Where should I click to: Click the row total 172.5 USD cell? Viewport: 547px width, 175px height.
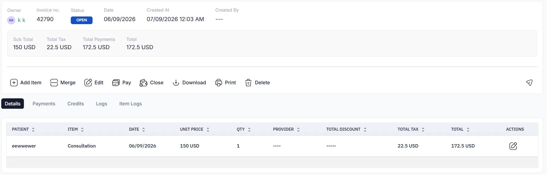[463, 146]
